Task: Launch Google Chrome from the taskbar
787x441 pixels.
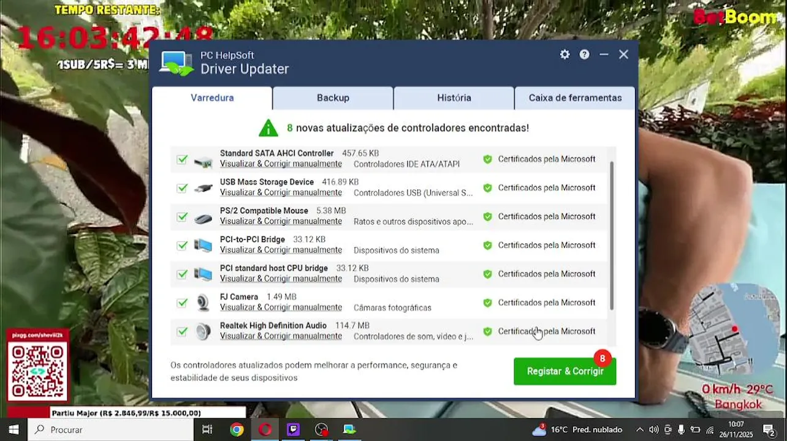Action: coord(237,429)
